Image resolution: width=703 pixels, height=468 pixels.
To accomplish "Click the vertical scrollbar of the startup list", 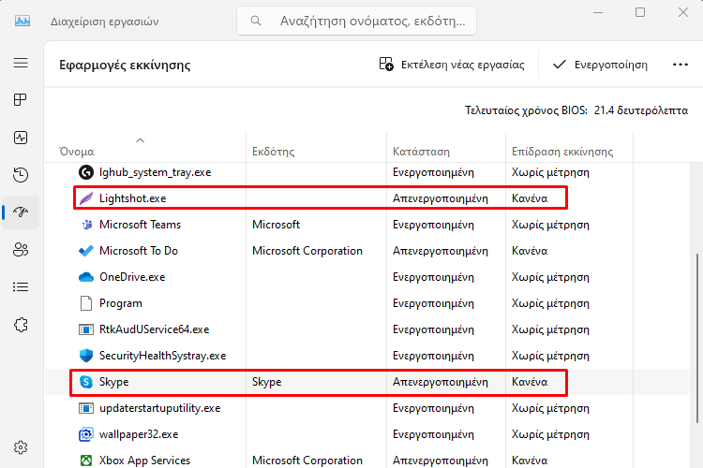I will (x=696, y=338).
